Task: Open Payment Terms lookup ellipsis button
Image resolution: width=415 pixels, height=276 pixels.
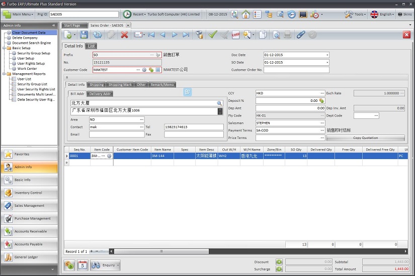Action: click(x=322, y=130)
